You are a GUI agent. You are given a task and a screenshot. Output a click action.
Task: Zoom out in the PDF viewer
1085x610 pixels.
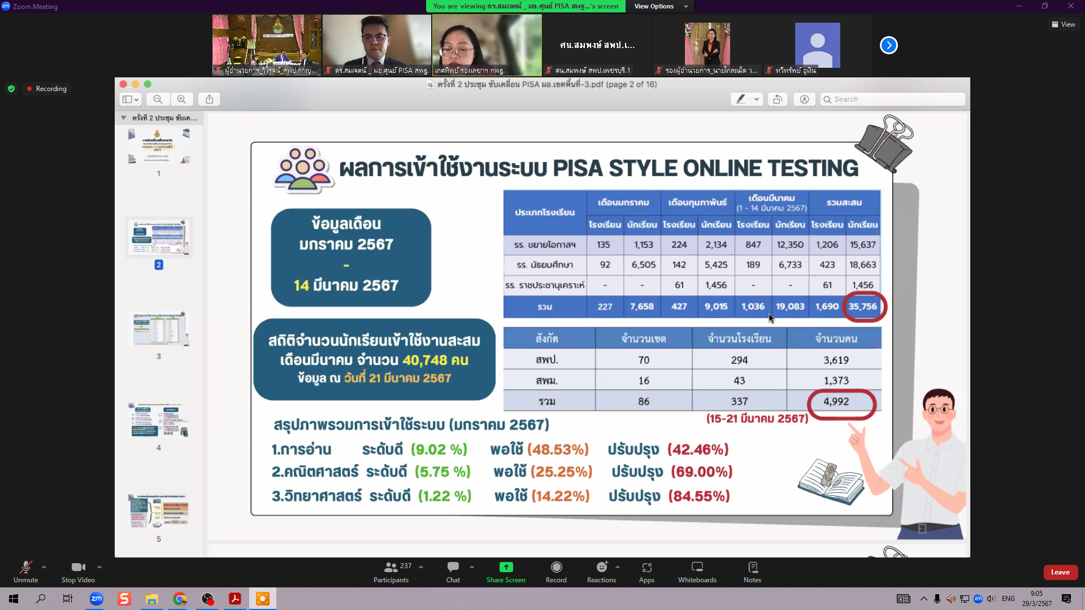point(158,99)
